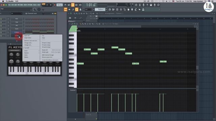This screenshot has height=121, width=216.
Task: Select the Snare channel button
Action: (17, 29)
